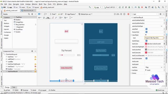Viewport: 168px width, 94px height.
Task: Open the design surface layers icon
Action: [40, 14]
